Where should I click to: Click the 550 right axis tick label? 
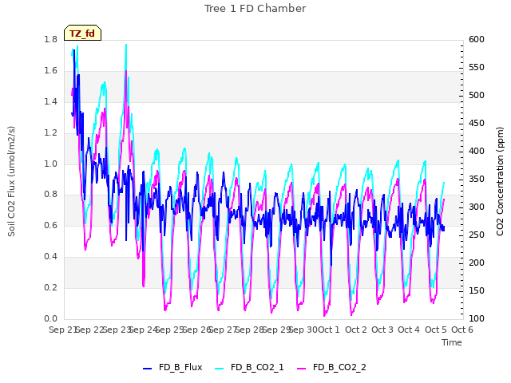point(477,67)
